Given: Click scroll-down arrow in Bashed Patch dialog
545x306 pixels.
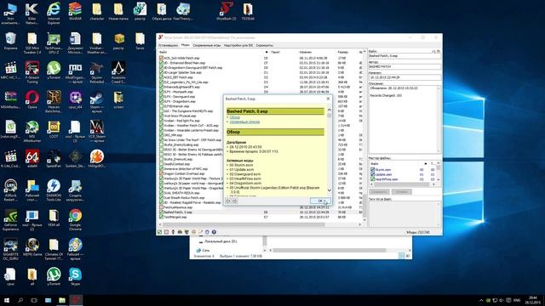Looking at the screenshot, I should [330, 190].
